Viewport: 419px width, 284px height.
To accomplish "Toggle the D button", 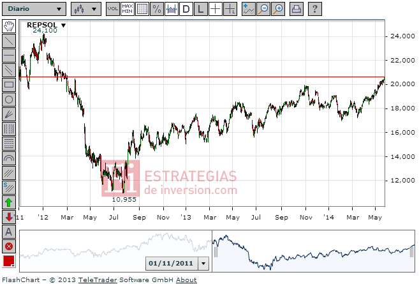I will coord(186,9).
